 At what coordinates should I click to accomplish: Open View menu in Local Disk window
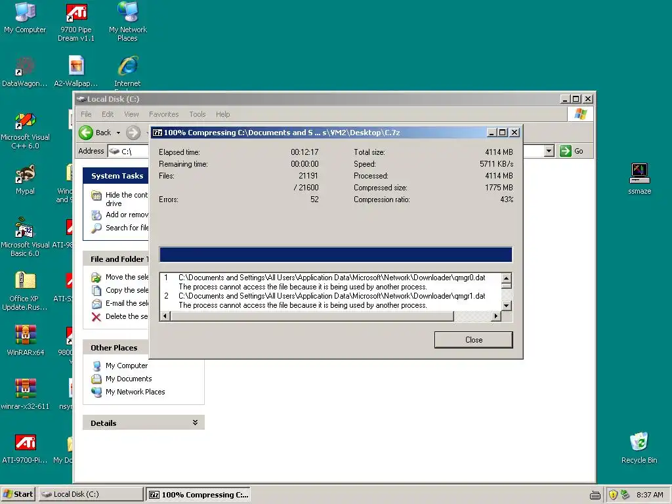point(131,114)
